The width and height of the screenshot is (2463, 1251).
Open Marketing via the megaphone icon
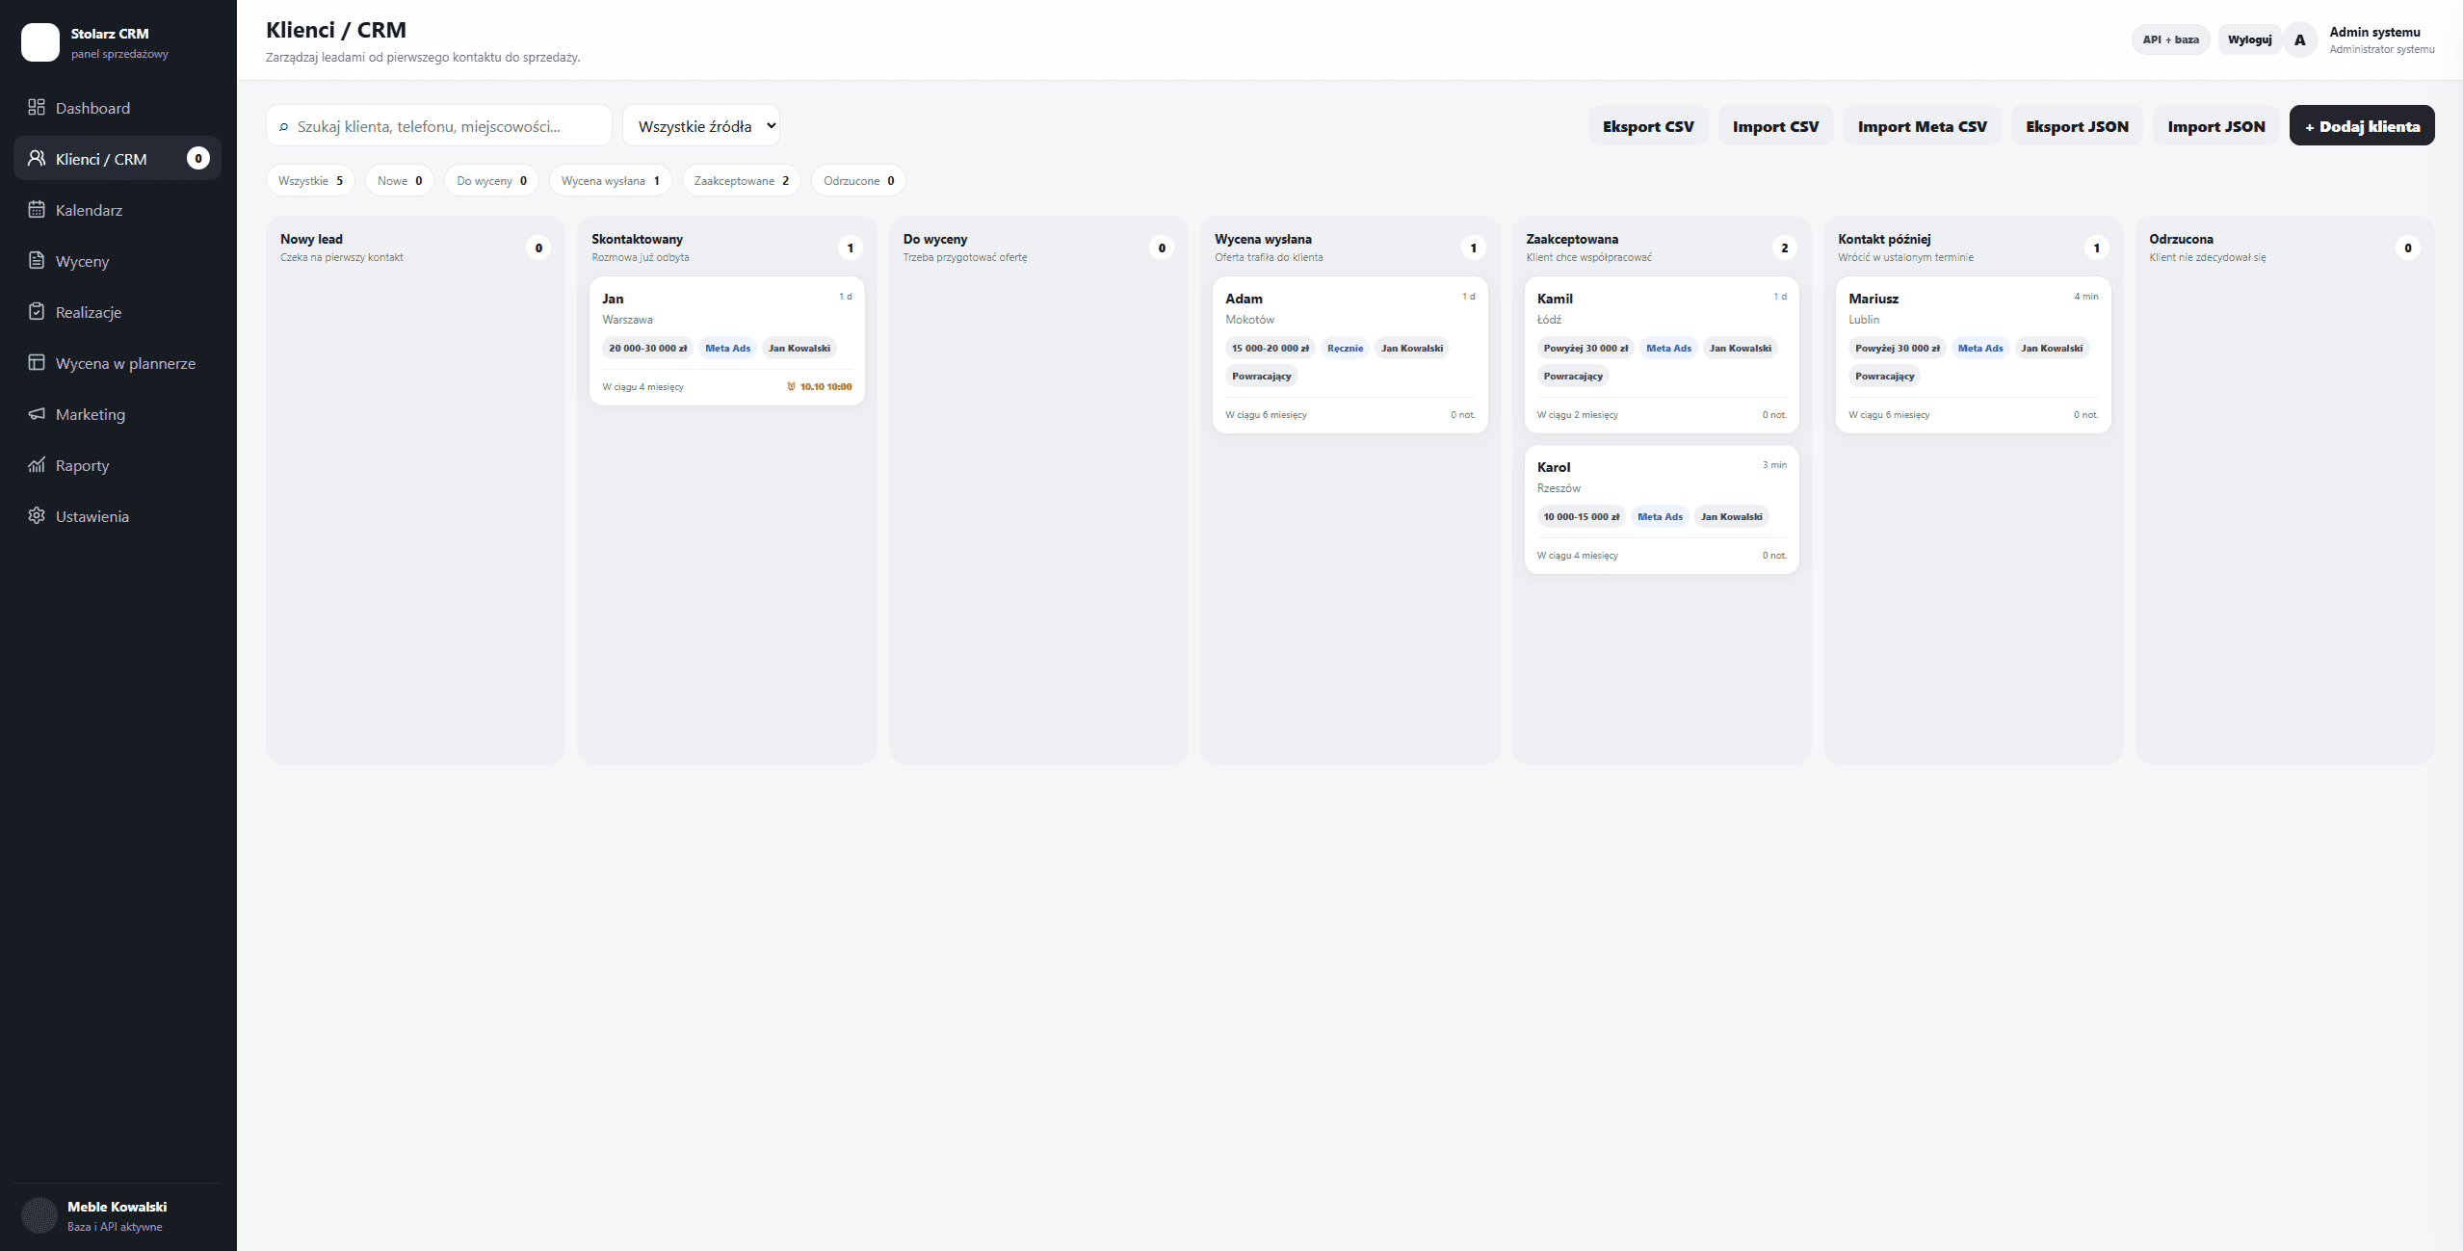point(37,413)
